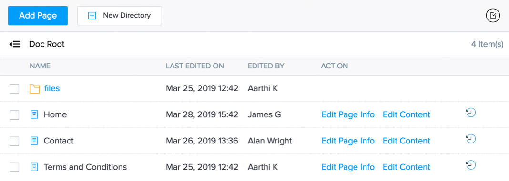Click the select-mode icon at top right
The width and height of the screenshot is (509, 181).
click(x=493, y=15)
